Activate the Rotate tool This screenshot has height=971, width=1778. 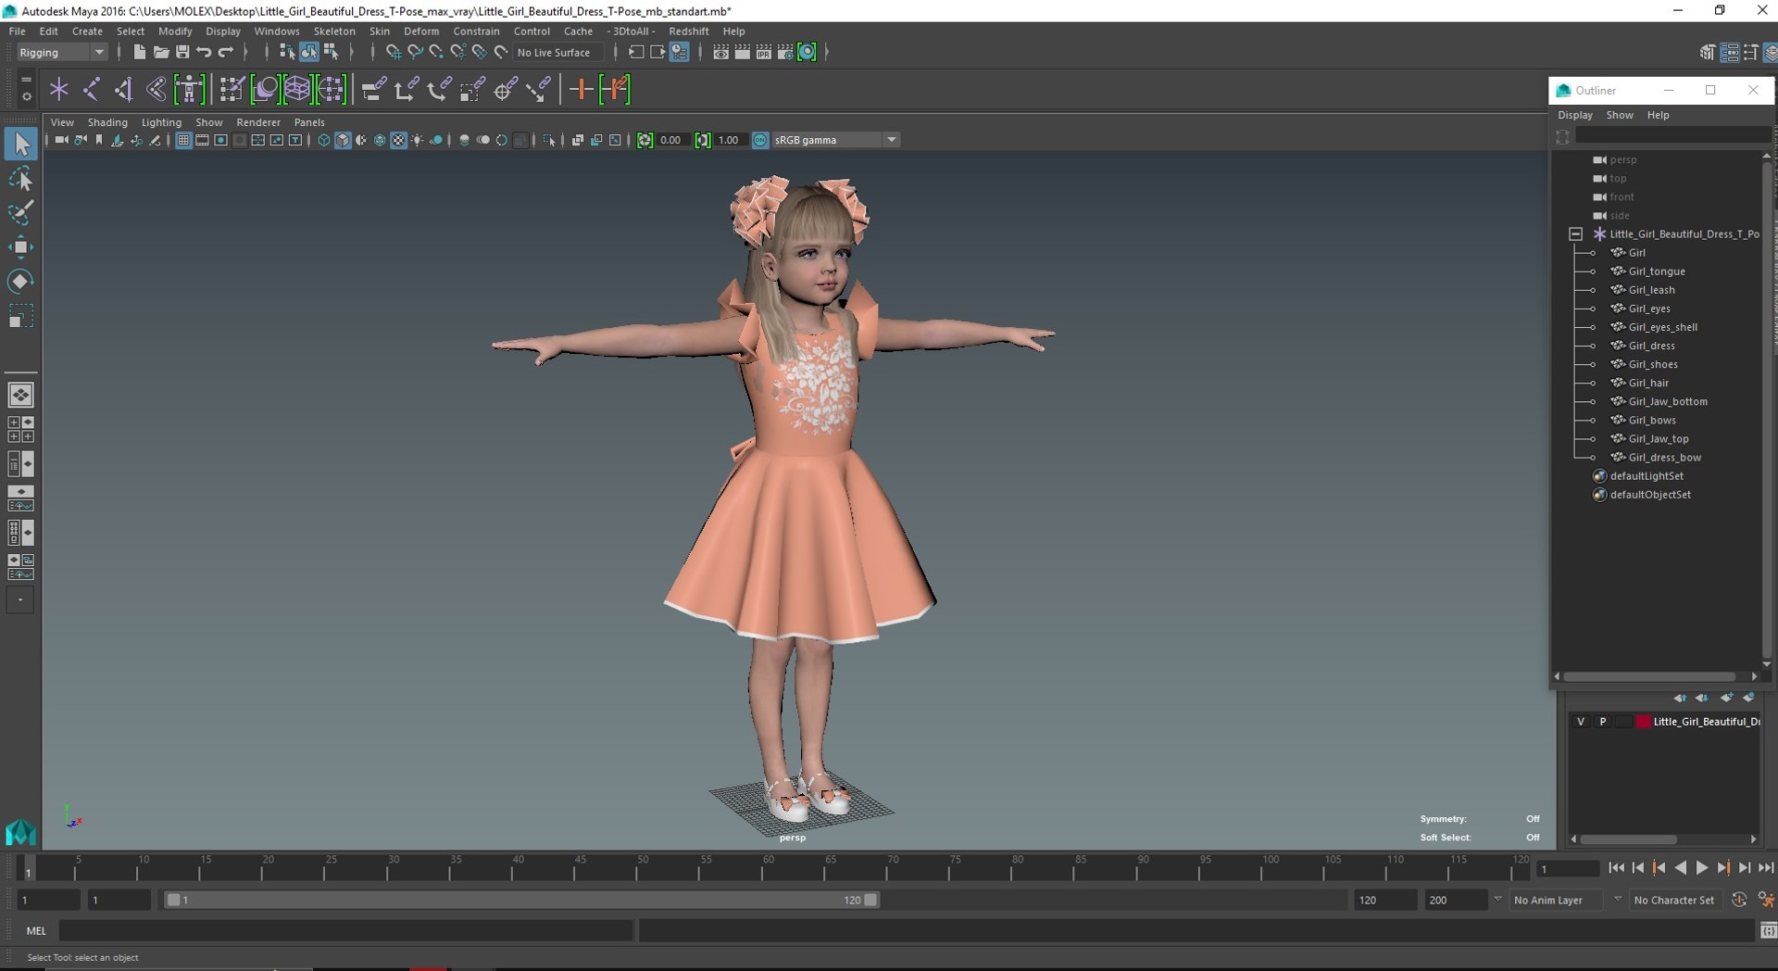tap(20, 282)
